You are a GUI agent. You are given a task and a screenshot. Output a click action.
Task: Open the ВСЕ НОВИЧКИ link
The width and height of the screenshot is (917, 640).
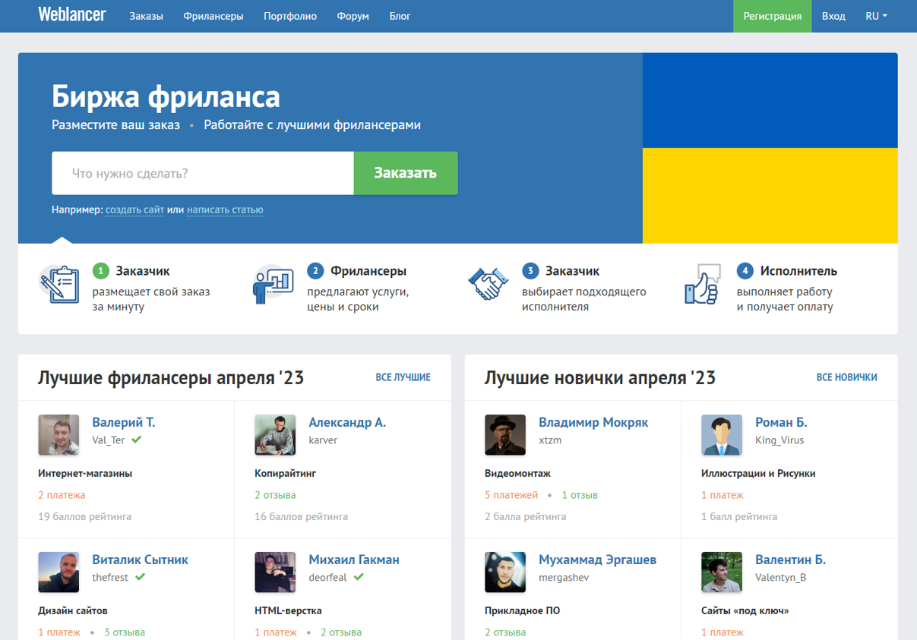[x=847, y=377]
